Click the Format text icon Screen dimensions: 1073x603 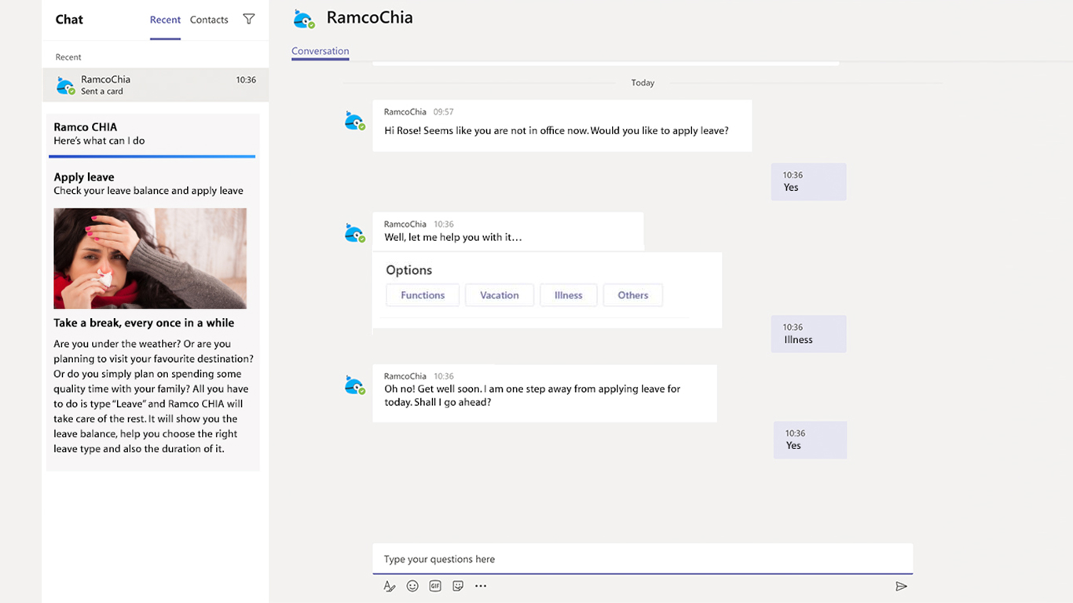[390, 586]
